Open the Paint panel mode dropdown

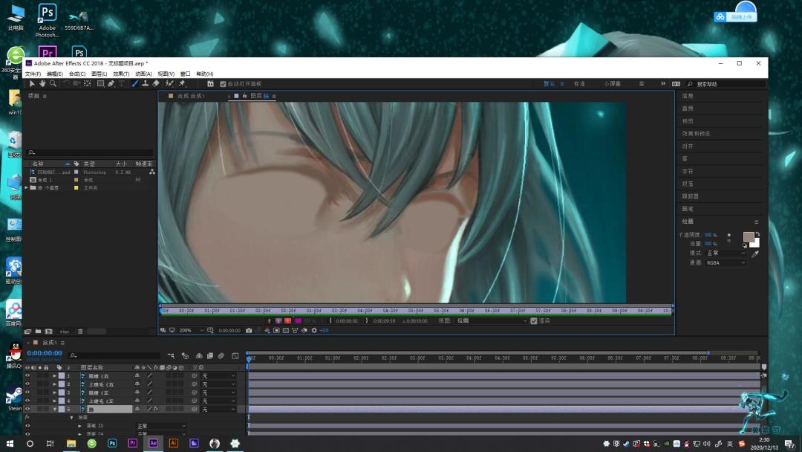pos(726,254)
